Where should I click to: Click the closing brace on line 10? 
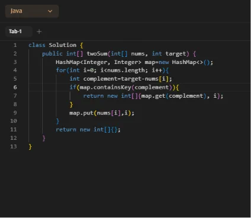58,121
